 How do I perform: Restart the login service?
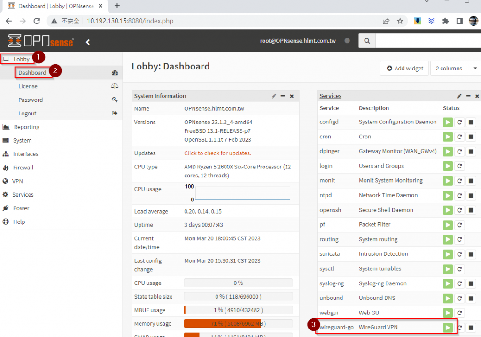pyautogui.click(x=459, y=166)
